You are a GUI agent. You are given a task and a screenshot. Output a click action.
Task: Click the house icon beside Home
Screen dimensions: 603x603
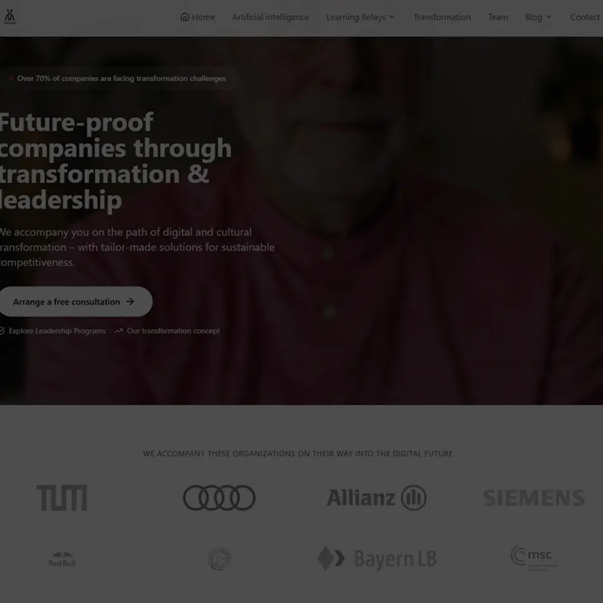click(185, 16)
